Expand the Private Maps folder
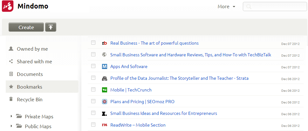308x131 pixels. coord(11,116)
